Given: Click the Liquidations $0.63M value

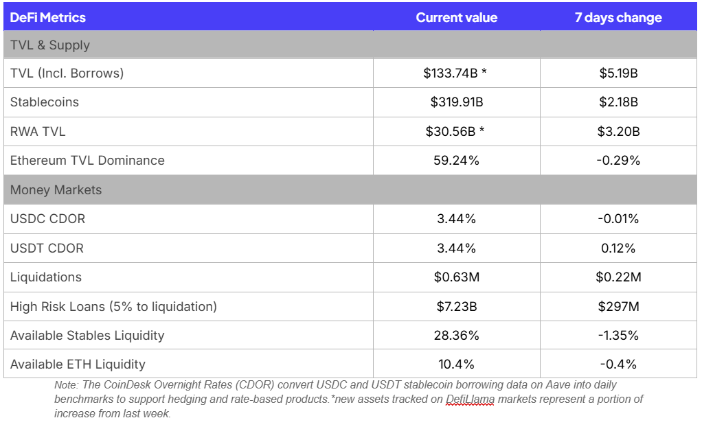Looking at the screenshot, I should tap(457, 277).
